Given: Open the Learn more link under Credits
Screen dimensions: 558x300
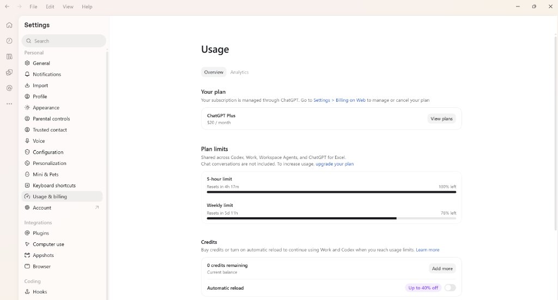Looking at the screenshot, I should coord(427,250).
